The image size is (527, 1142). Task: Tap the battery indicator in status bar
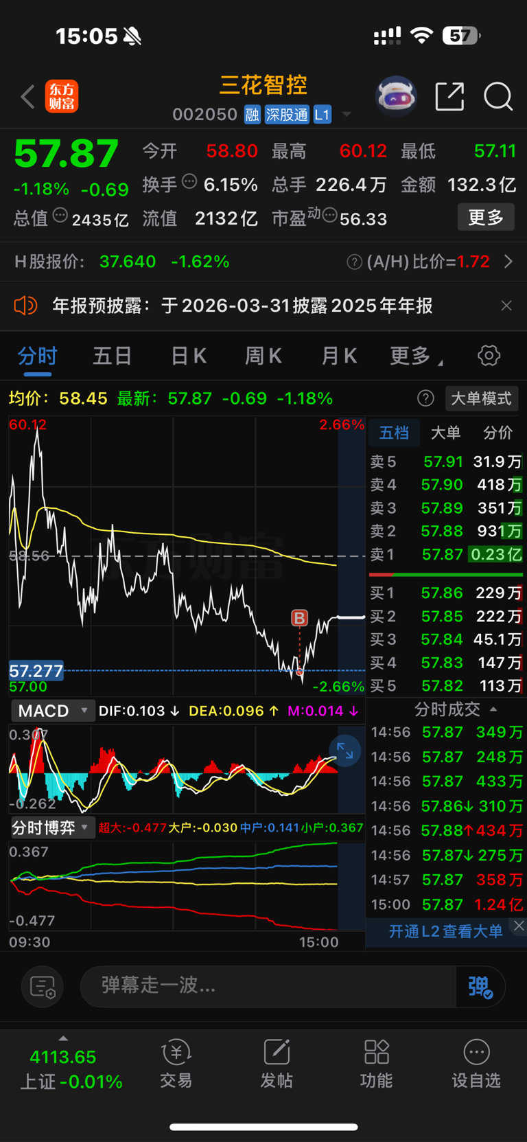pyautogui.click(x=460, y=36)
